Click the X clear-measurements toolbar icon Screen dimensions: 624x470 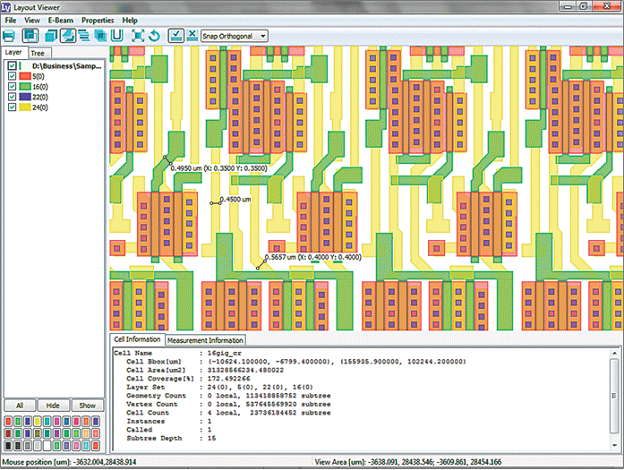click(x=192, y=35)
